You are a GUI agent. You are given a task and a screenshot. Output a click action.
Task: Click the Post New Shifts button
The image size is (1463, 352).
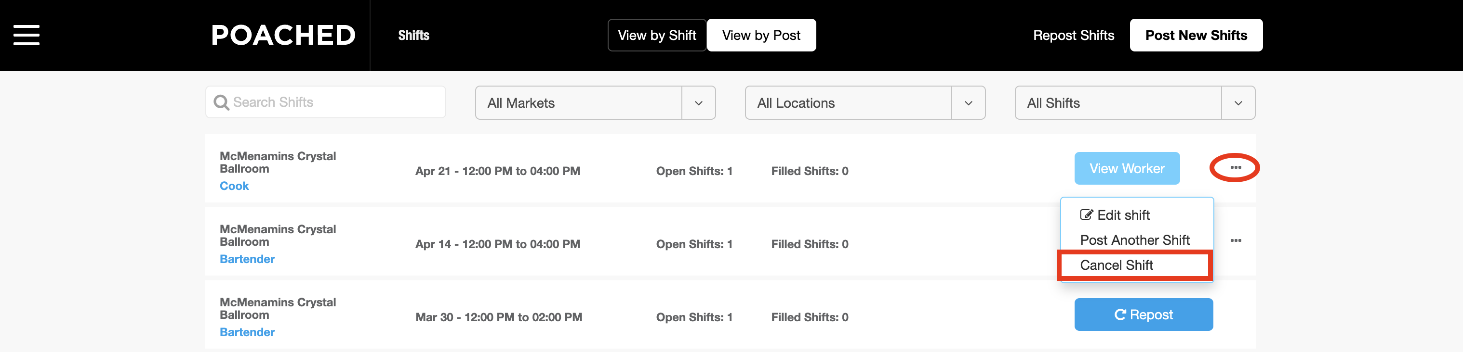[x=1196, y=35]
